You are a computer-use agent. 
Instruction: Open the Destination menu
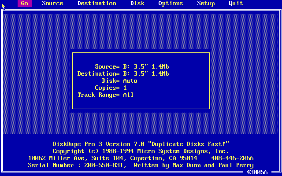[x=97, y=4]
